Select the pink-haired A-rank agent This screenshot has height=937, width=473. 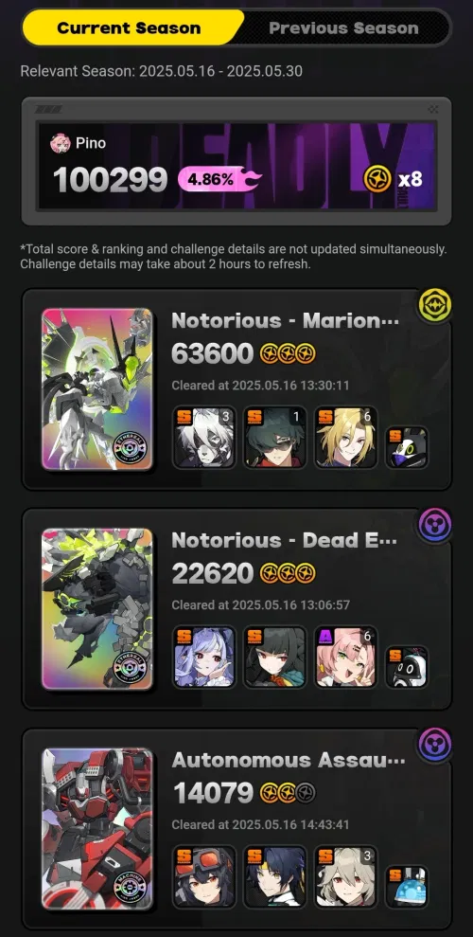(346, 657)
